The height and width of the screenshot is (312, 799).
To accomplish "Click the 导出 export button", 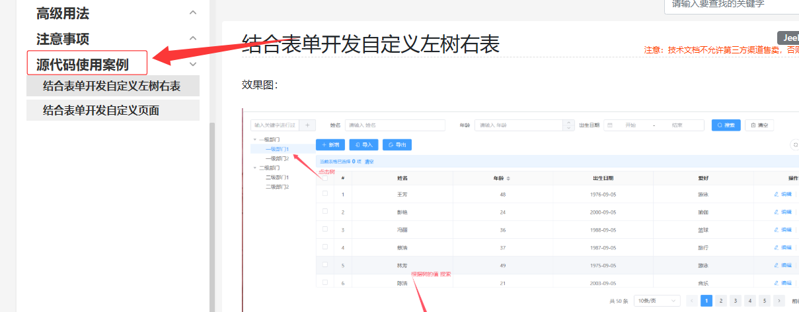I will [x=397, y=144].
